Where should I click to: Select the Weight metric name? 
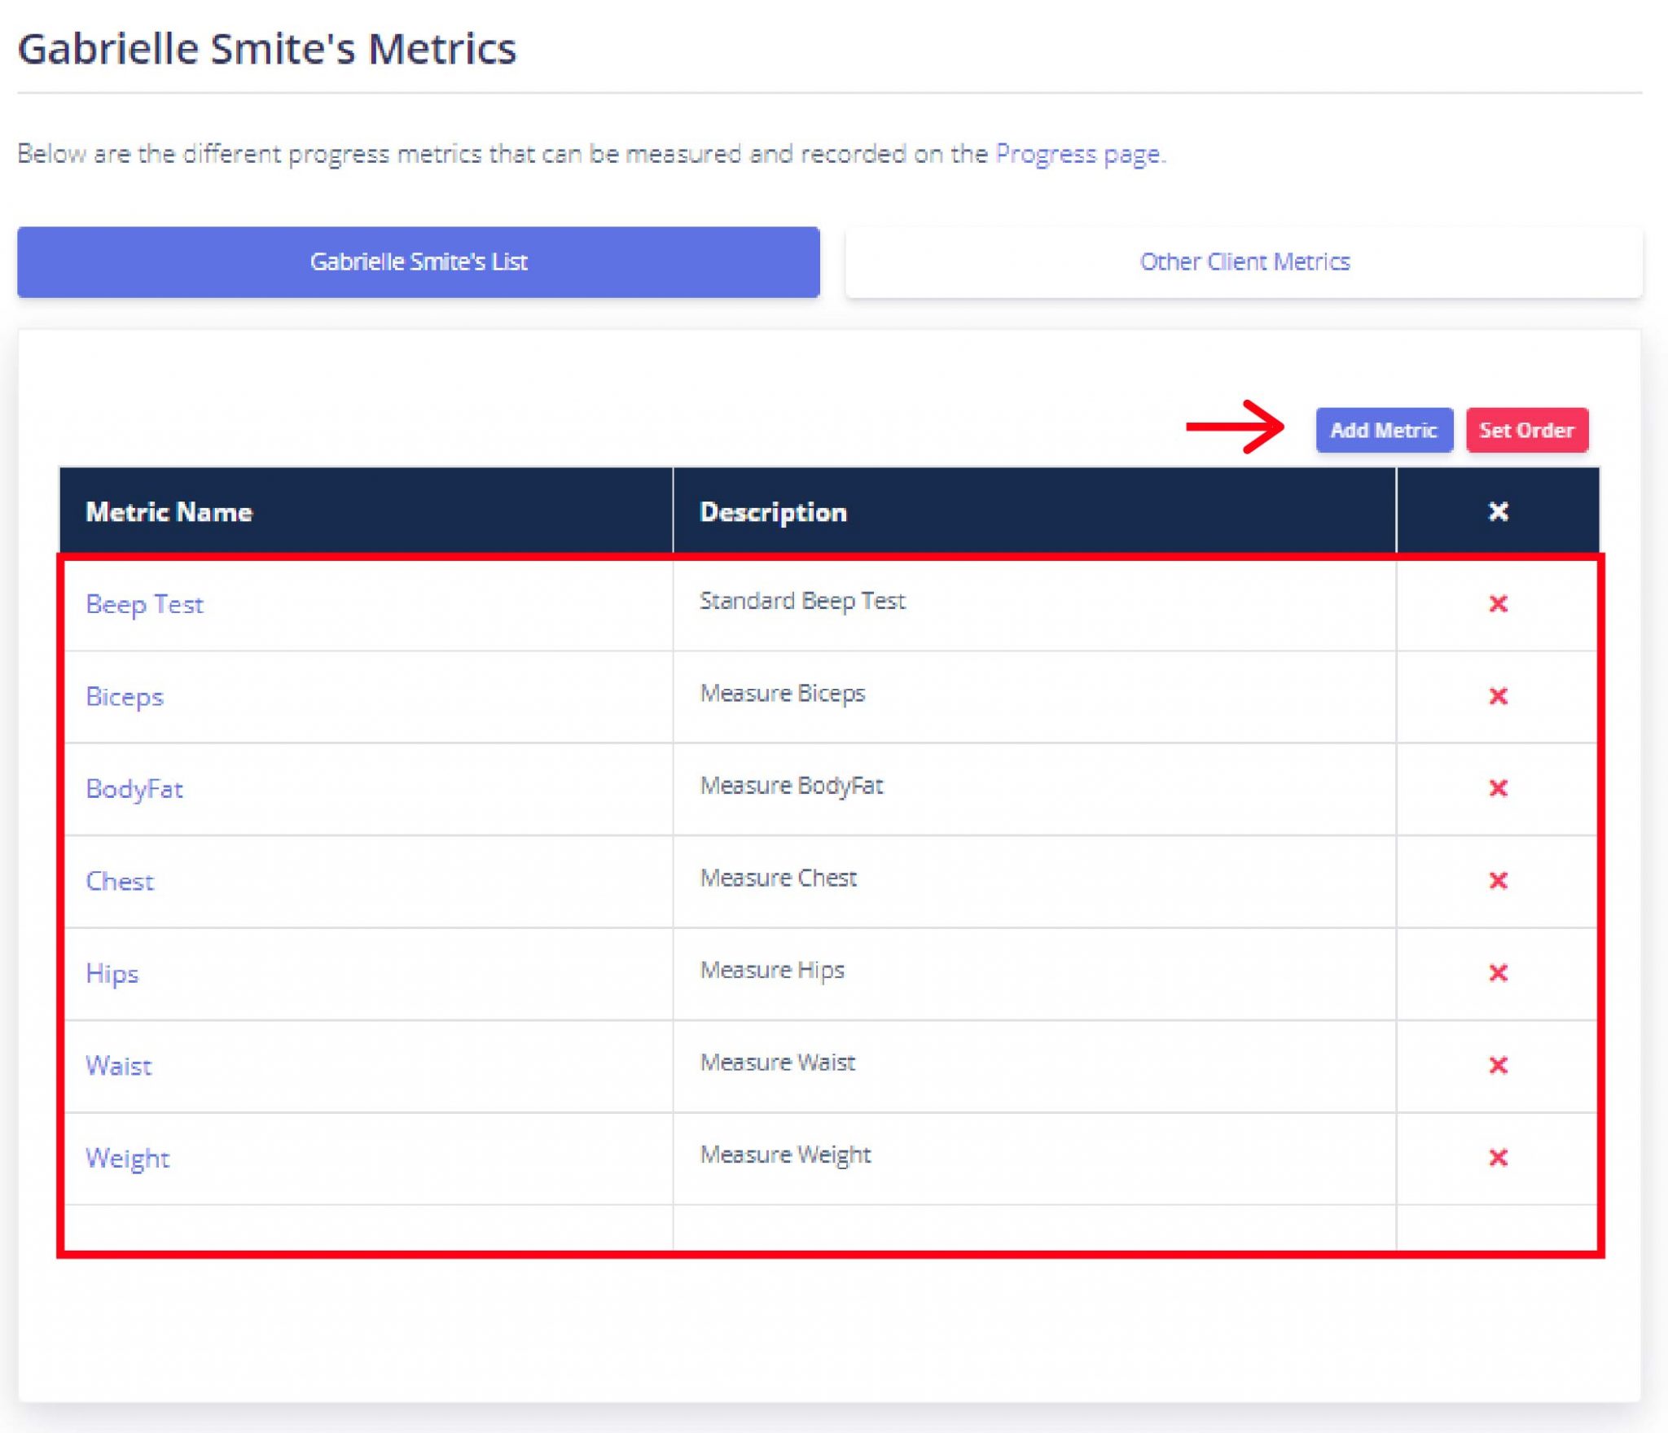[x=128, y=1157]
